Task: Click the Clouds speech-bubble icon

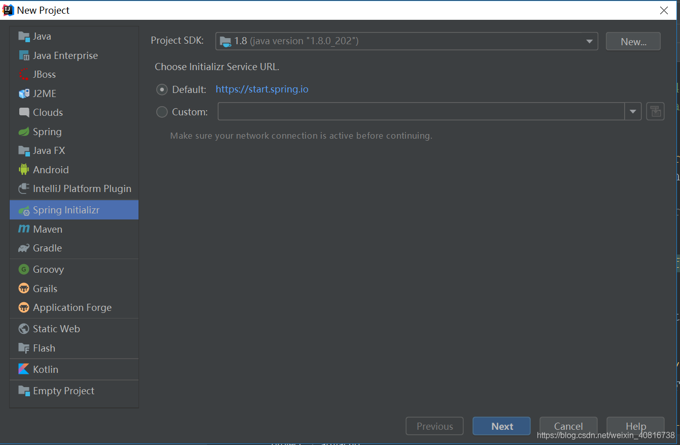Action: pyautogui.click(x=24, y=112)
